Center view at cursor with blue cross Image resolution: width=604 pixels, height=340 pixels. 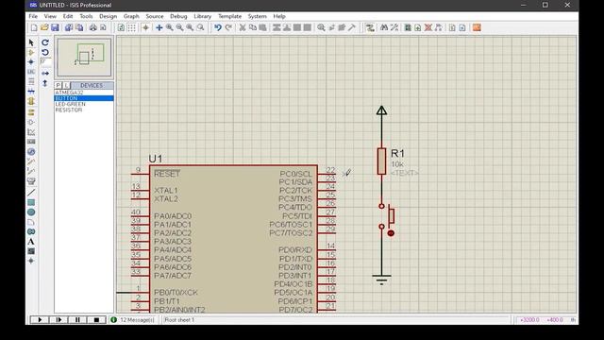159,27
